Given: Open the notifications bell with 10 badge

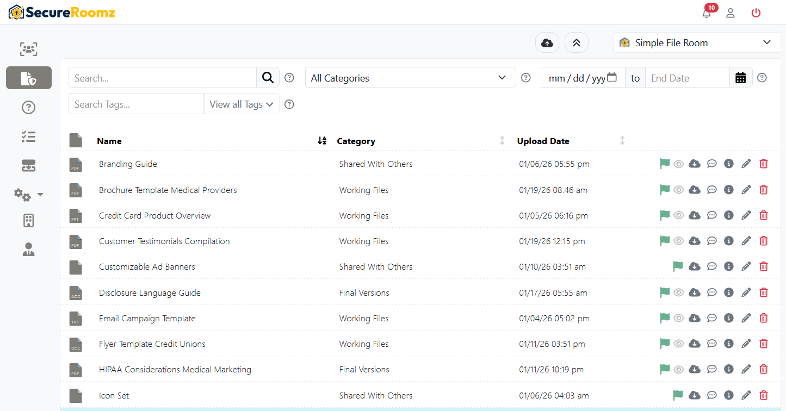Looking at the screenshot, I should coord(707,13).
